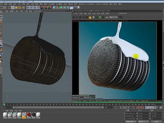Click render view clapperboard icon
The height and width of the screenshot is (123, 164).
point(43,8)
